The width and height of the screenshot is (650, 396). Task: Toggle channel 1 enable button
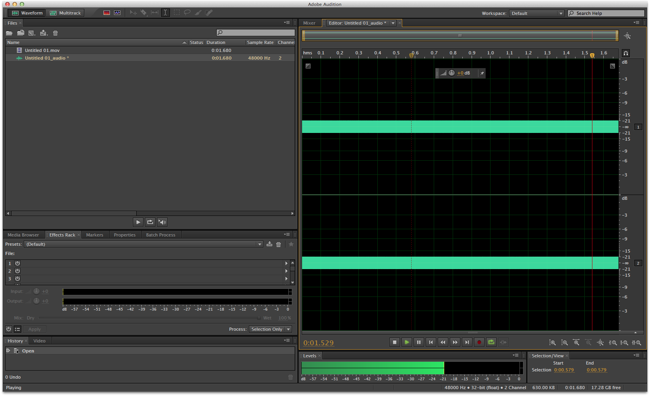coord(638,127)
